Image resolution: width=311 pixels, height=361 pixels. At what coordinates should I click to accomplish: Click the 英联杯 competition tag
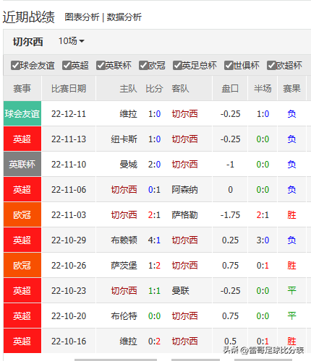(x=22, y=164)
